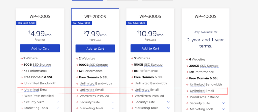Expand Security Suite under WP-4000S
258x112 pixels.
223,103
